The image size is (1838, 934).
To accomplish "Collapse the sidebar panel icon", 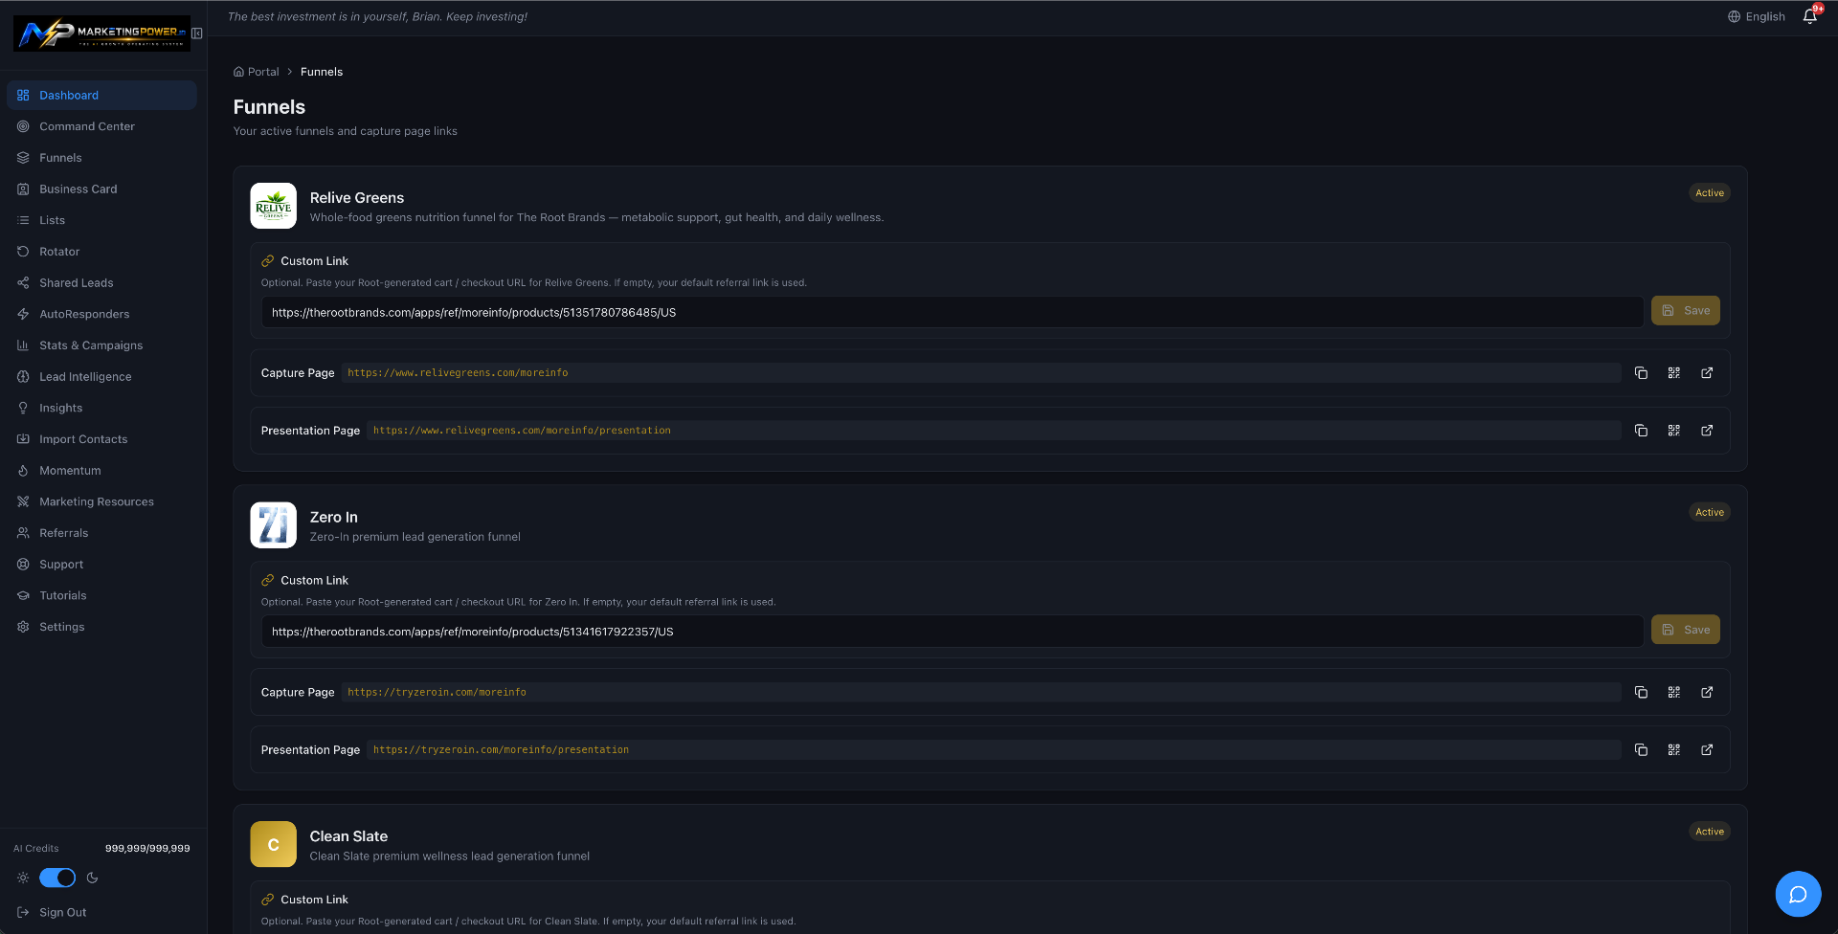I will 197,33.
